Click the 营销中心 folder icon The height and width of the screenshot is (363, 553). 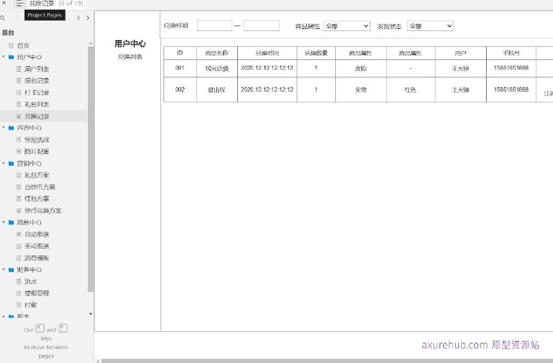point(11,164)
